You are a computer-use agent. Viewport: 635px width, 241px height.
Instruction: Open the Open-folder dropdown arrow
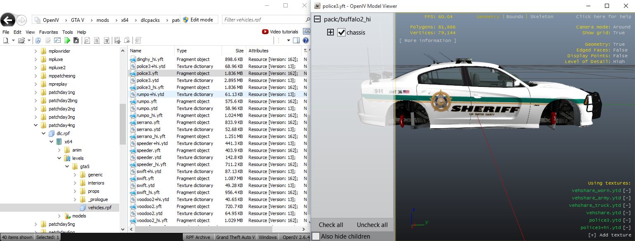pos(29,40)
